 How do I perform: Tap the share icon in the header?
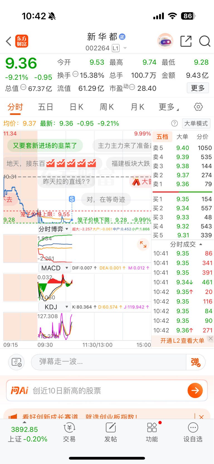(186, 41)
